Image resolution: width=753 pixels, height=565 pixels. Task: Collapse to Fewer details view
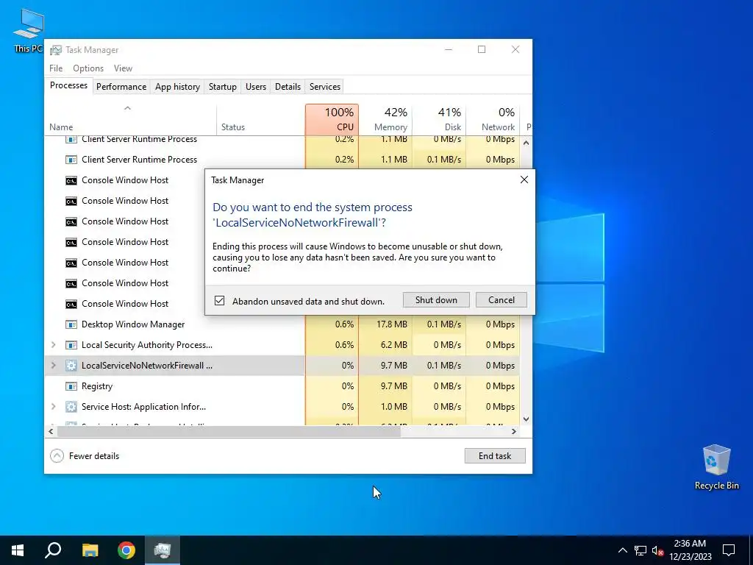[x=85, y=456]
